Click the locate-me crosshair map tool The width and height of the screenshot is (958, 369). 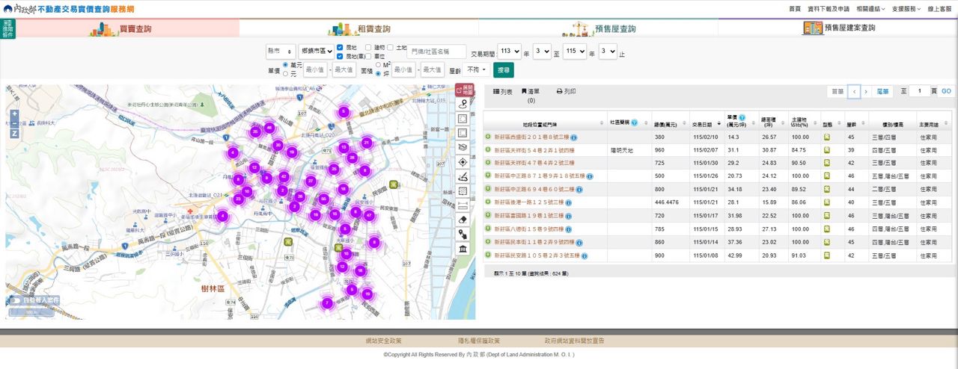[463, 161]
